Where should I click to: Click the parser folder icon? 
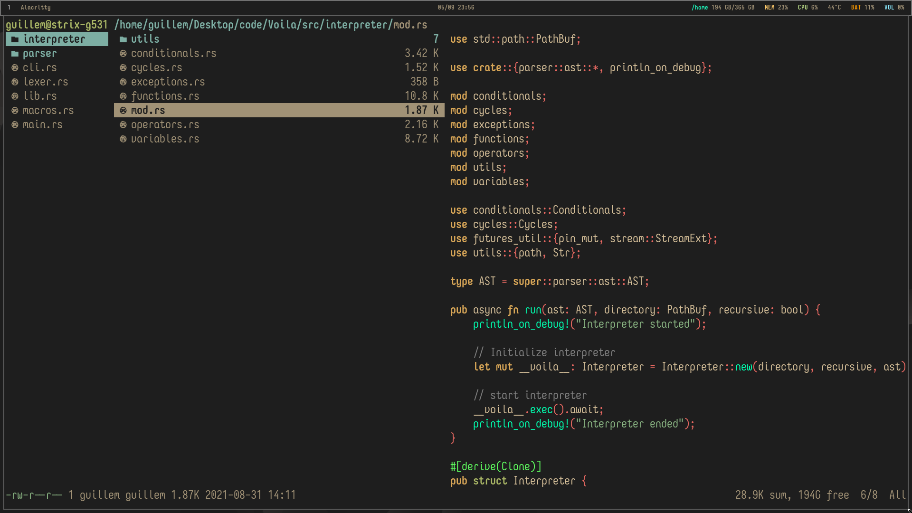(x=15, y=54)
